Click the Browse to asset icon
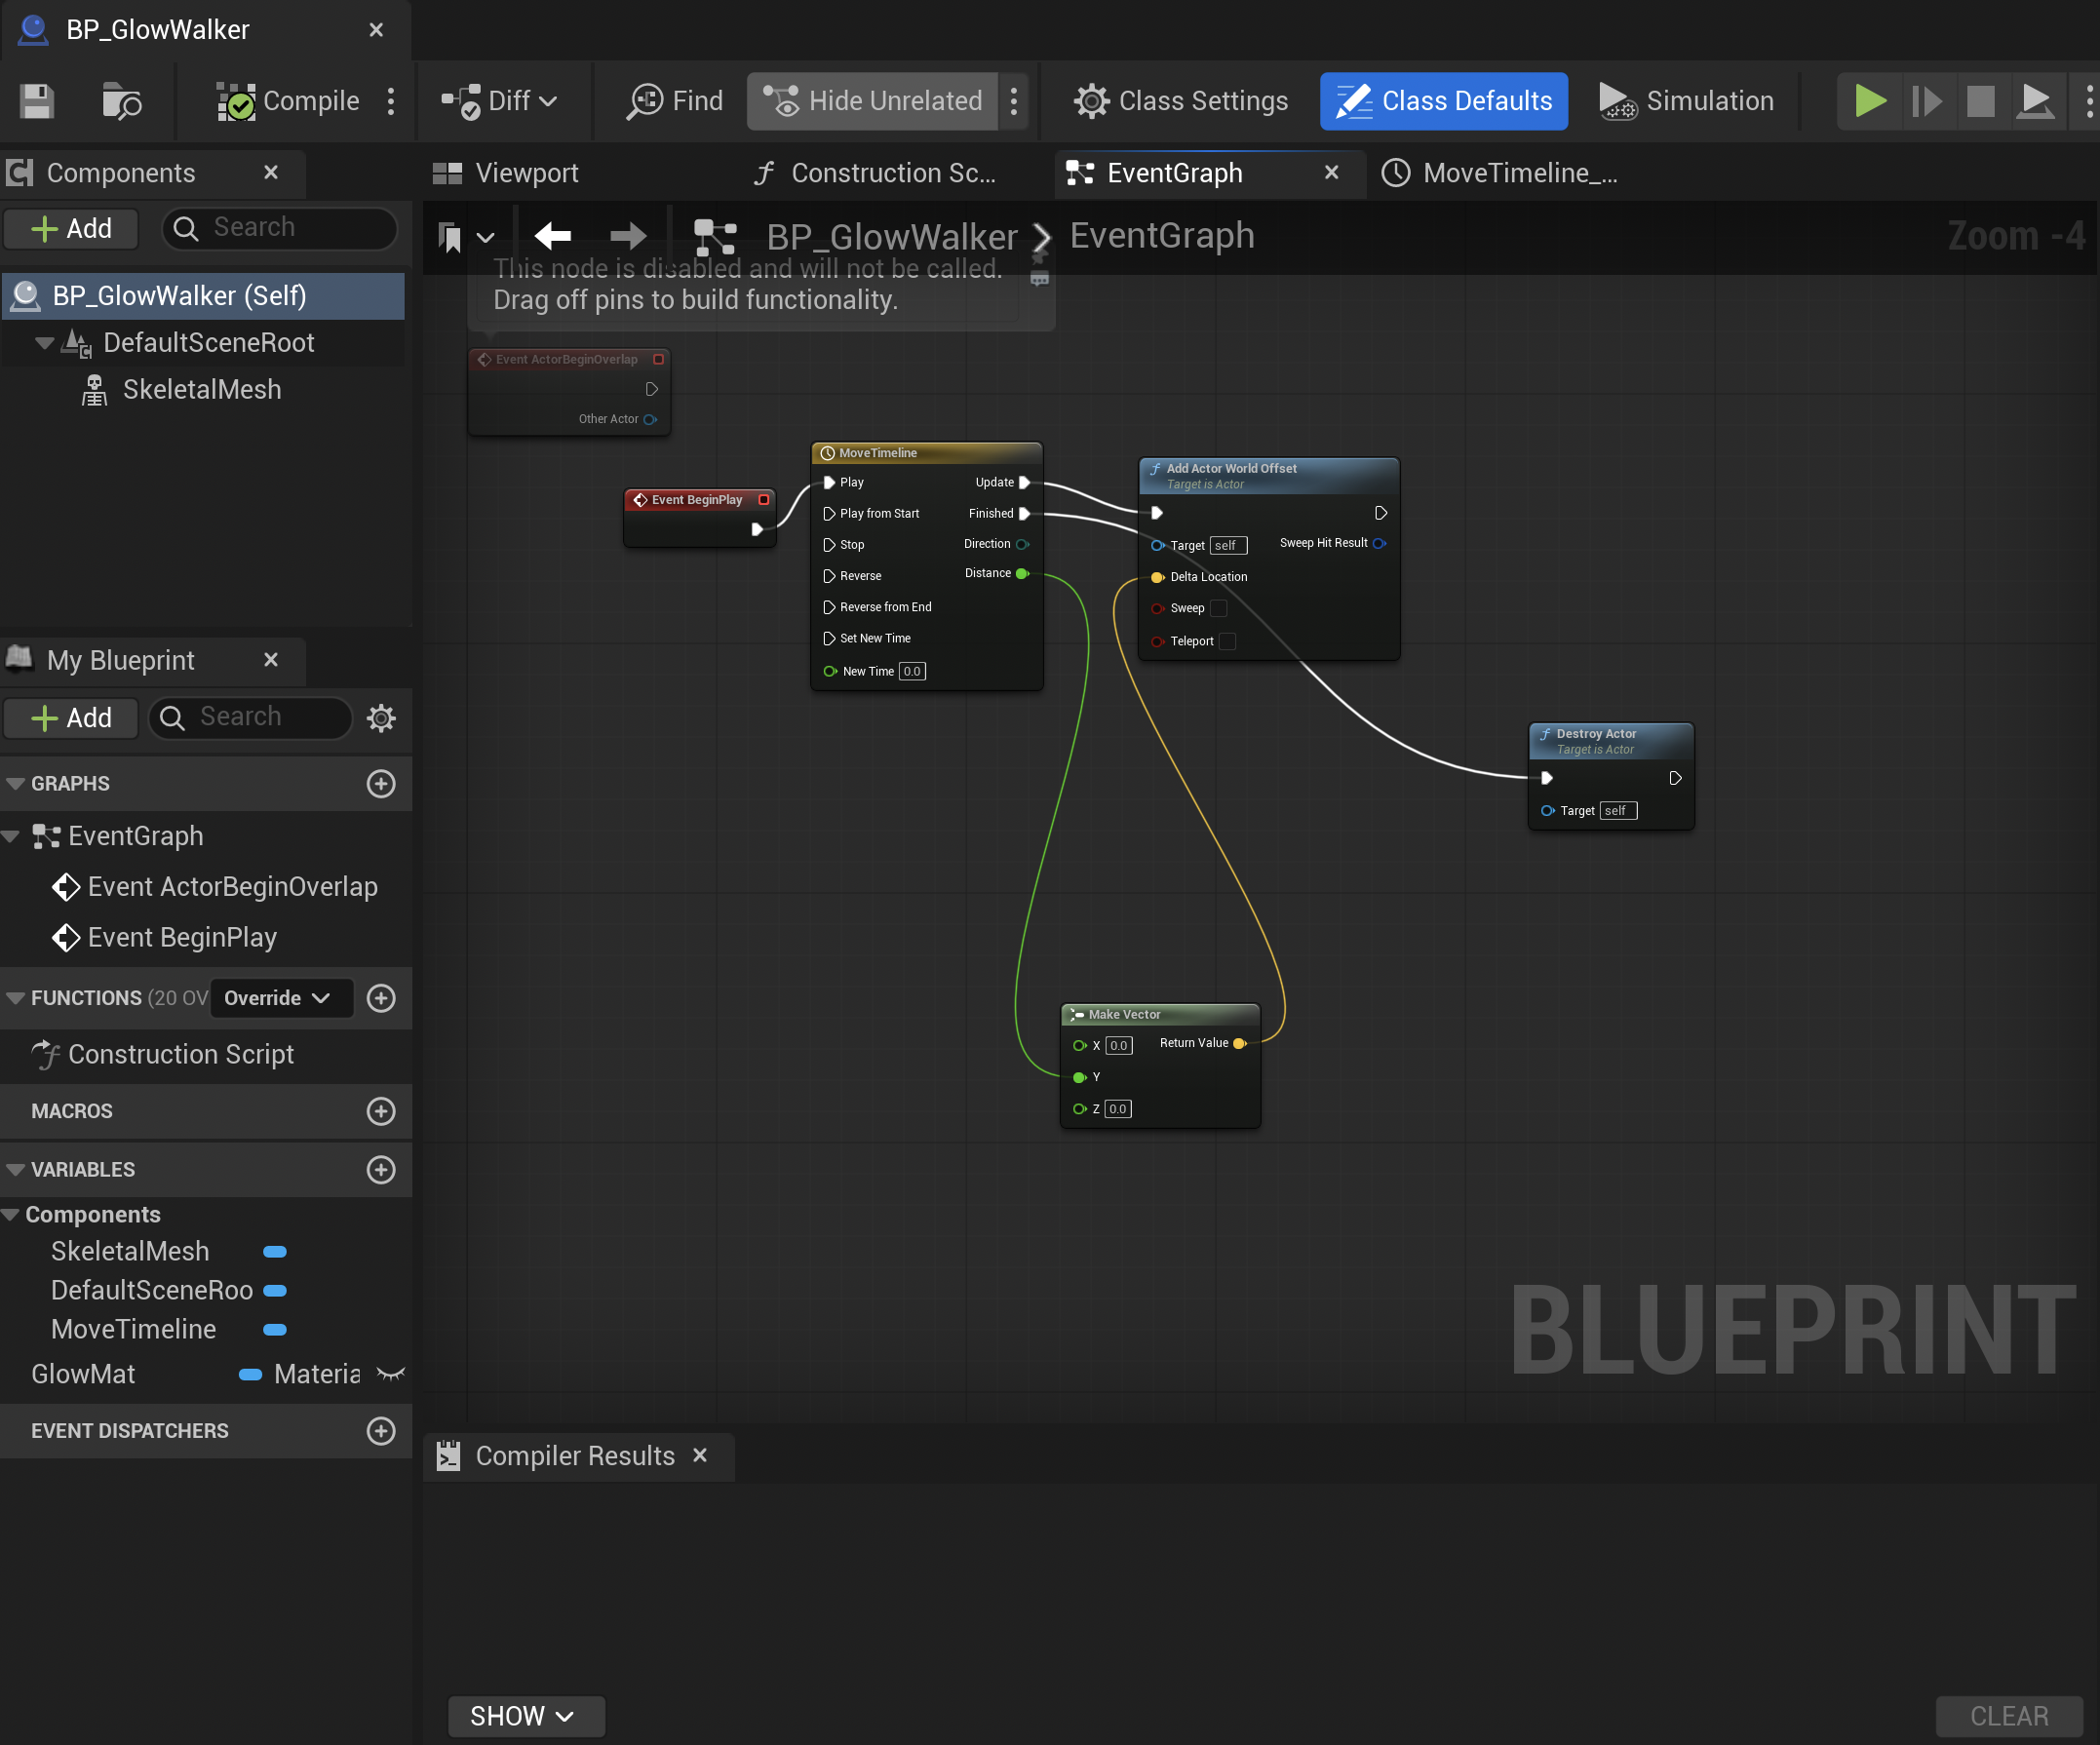 pyautogui.click(x=122, y=101)
